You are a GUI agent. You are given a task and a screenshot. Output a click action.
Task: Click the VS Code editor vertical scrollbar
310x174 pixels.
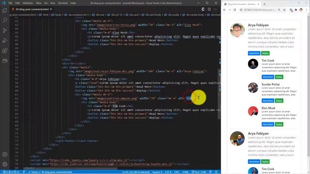[219, 94]
